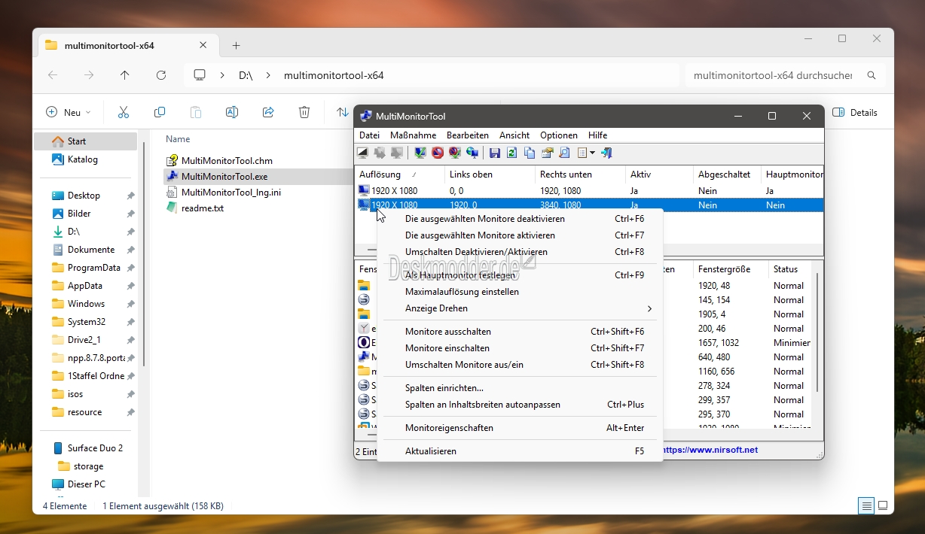The height and width of the screenshot is (534, 925).
Task: Open the Maßnahme menu
Action: [411, 135]
